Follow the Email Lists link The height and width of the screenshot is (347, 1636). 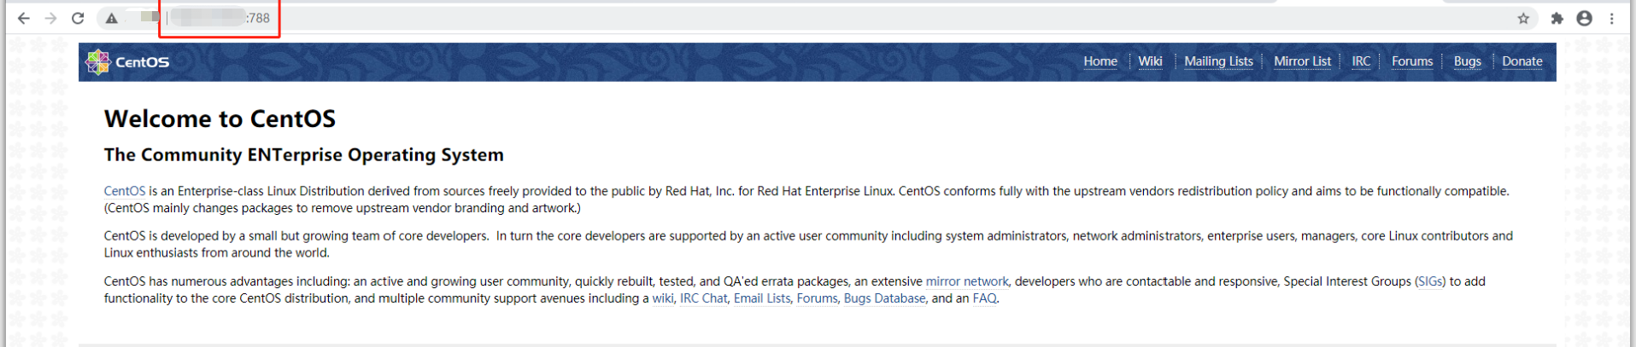762,298
